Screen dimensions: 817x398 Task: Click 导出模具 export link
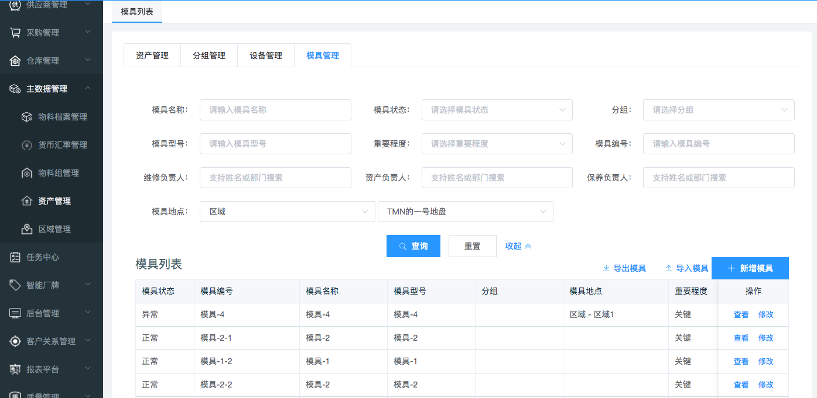(624, 268)
